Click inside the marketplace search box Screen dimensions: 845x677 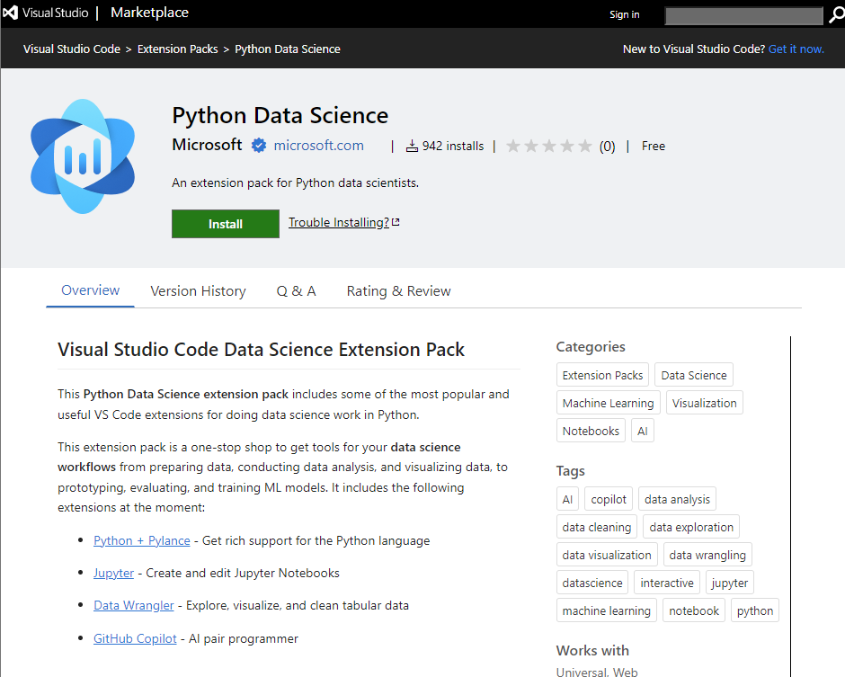click(744, 15)
